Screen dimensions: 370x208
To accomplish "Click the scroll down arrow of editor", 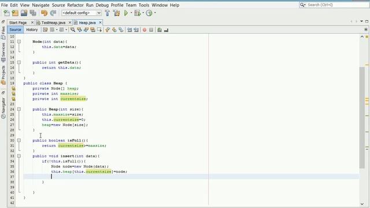I will pyautogui.click(x=362, y=204).
